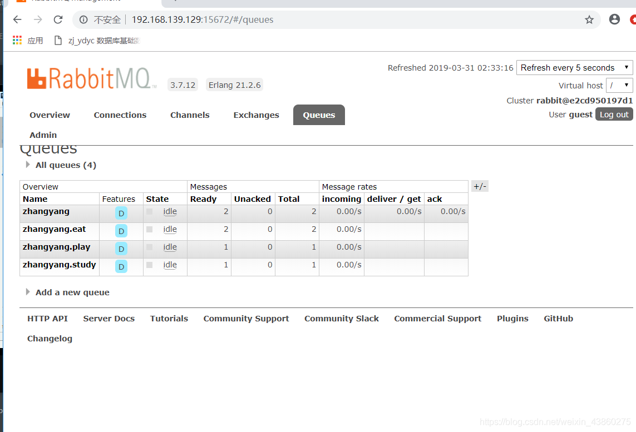The height and width of the screenshot is (432, 636).
Task: Open the Chrome profile avatar icon
Action: (614, 19)
